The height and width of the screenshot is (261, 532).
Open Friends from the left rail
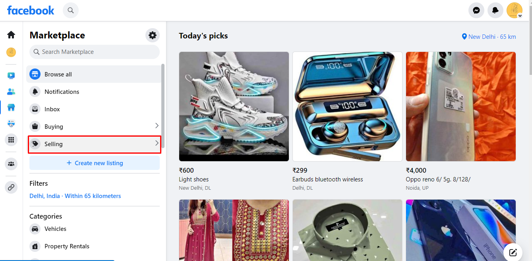click(11, 91)
